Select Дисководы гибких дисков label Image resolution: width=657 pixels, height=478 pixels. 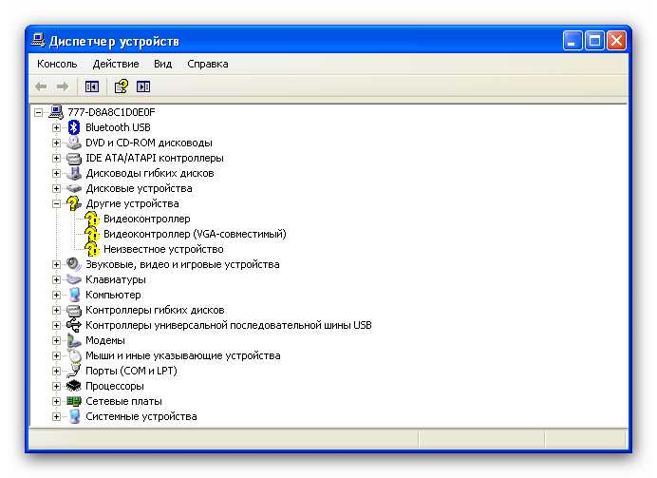pyautogui.click(x=150, y=173)
